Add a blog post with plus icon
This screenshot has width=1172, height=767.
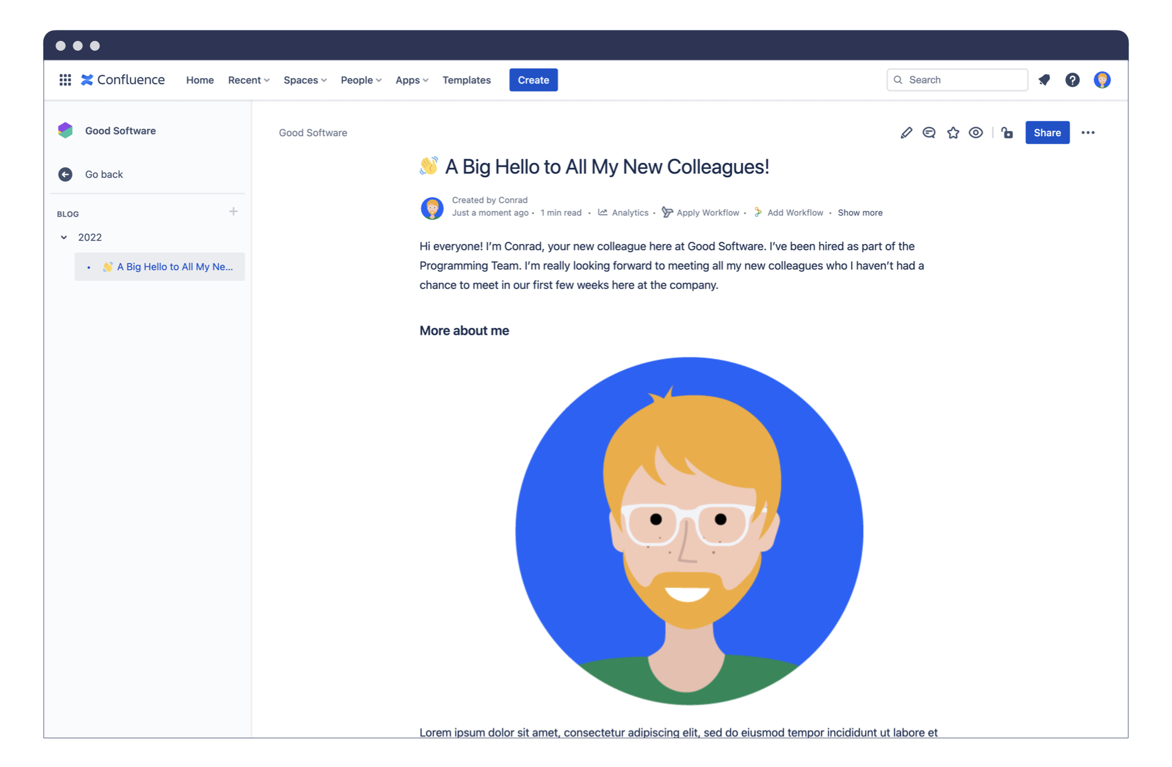pos(233,212)
